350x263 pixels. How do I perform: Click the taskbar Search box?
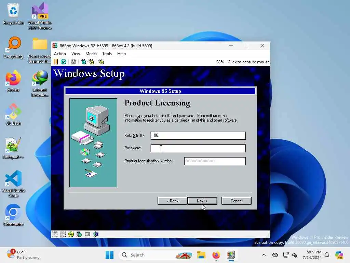coord(156,255)
